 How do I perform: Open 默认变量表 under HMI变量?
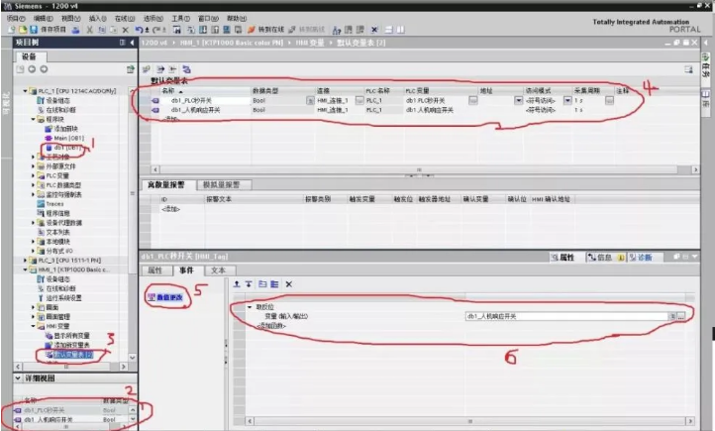pyautogui.click(x=71, y=354)
